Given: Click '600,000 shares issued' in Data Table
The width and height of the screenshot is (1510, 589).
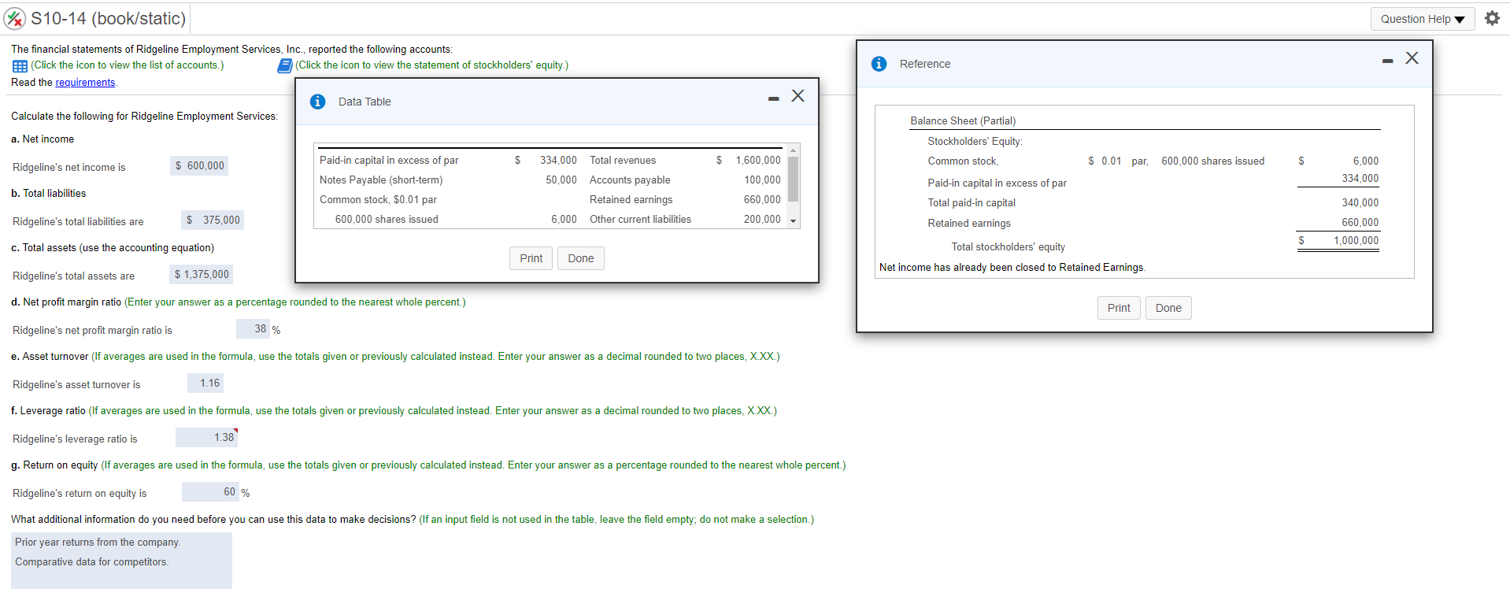Looking at the screenshot, I should [387, 220].
